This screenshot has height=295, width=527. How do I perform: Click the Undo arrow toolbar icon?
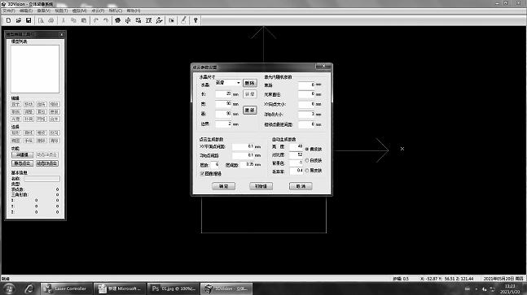96,20
